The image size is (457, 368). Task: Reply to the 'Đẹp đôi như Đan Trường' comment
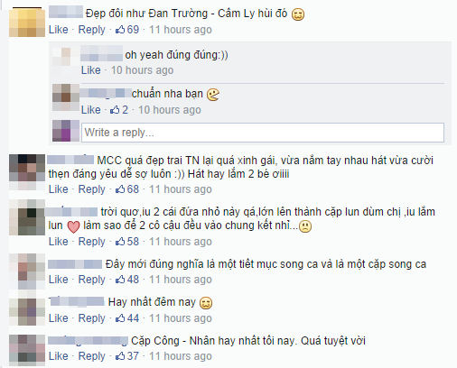point(92,30)
